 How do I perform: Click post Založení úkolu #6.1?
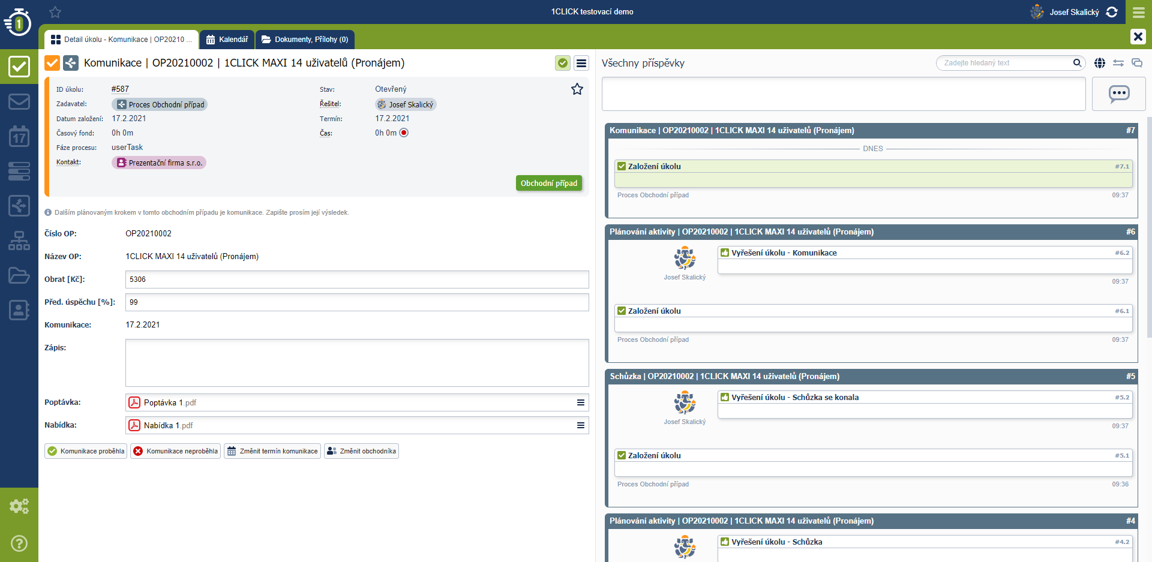(x=874, y=318)
